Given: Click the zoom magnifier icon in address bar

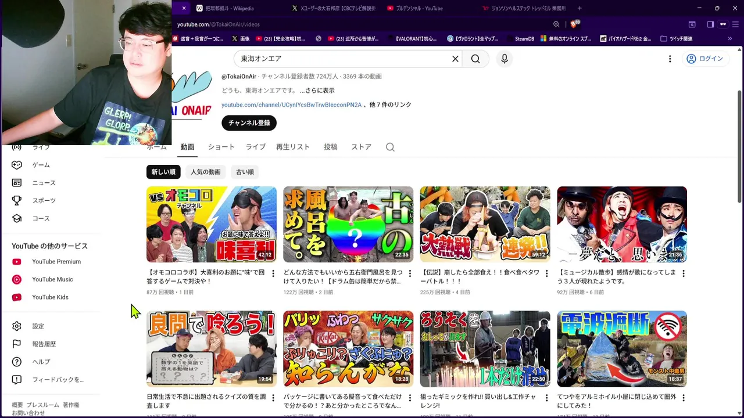Looking at the screenshot, I should point(556,24).
